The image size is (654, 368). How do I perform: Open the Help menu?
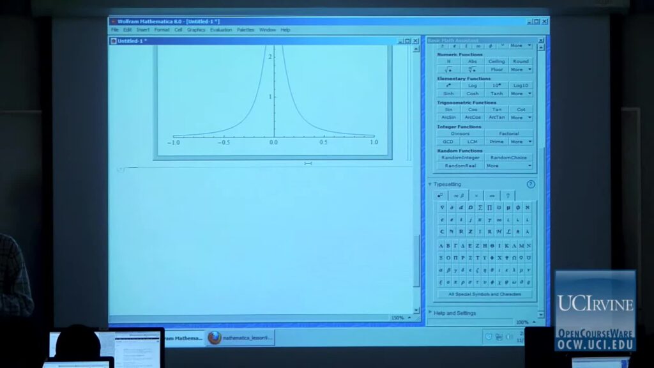[x=285, y=30]
